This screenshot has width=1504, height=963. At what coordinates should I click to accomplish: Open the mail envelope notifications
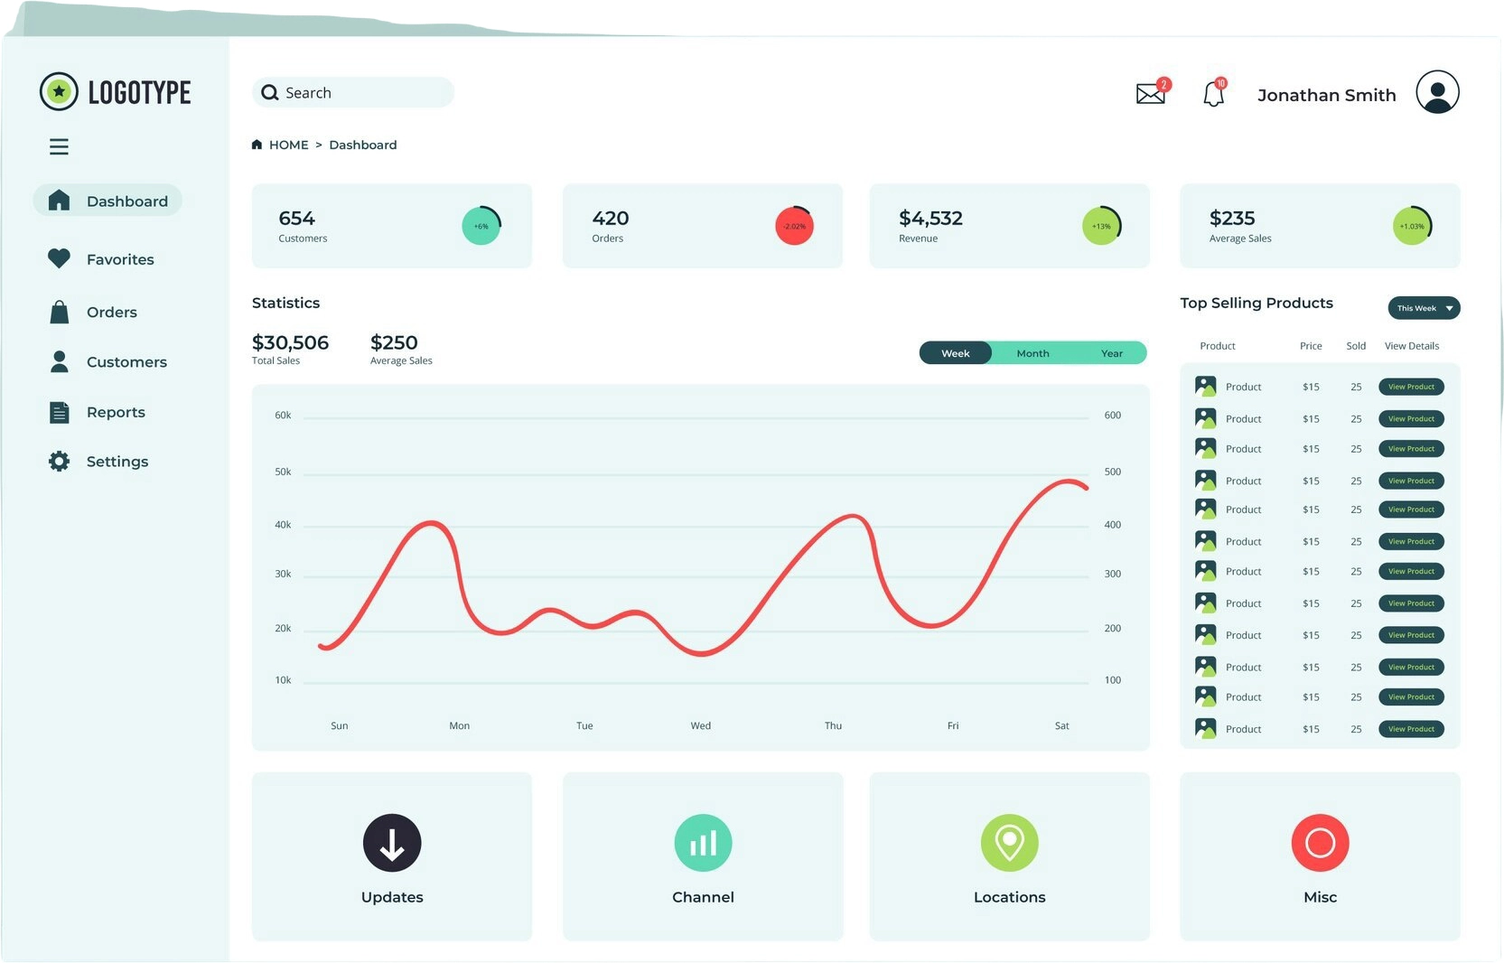pyautogui.click(x=1153, y=91)
